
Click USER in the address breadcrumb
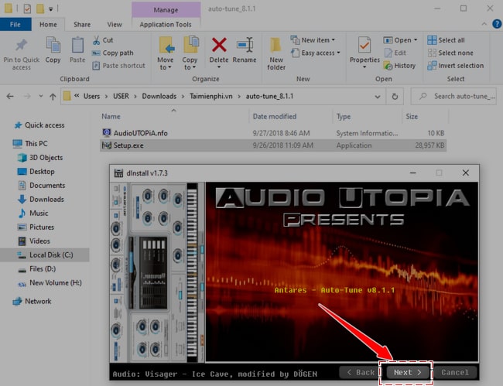pyautogui.click(x=121, y=96)
